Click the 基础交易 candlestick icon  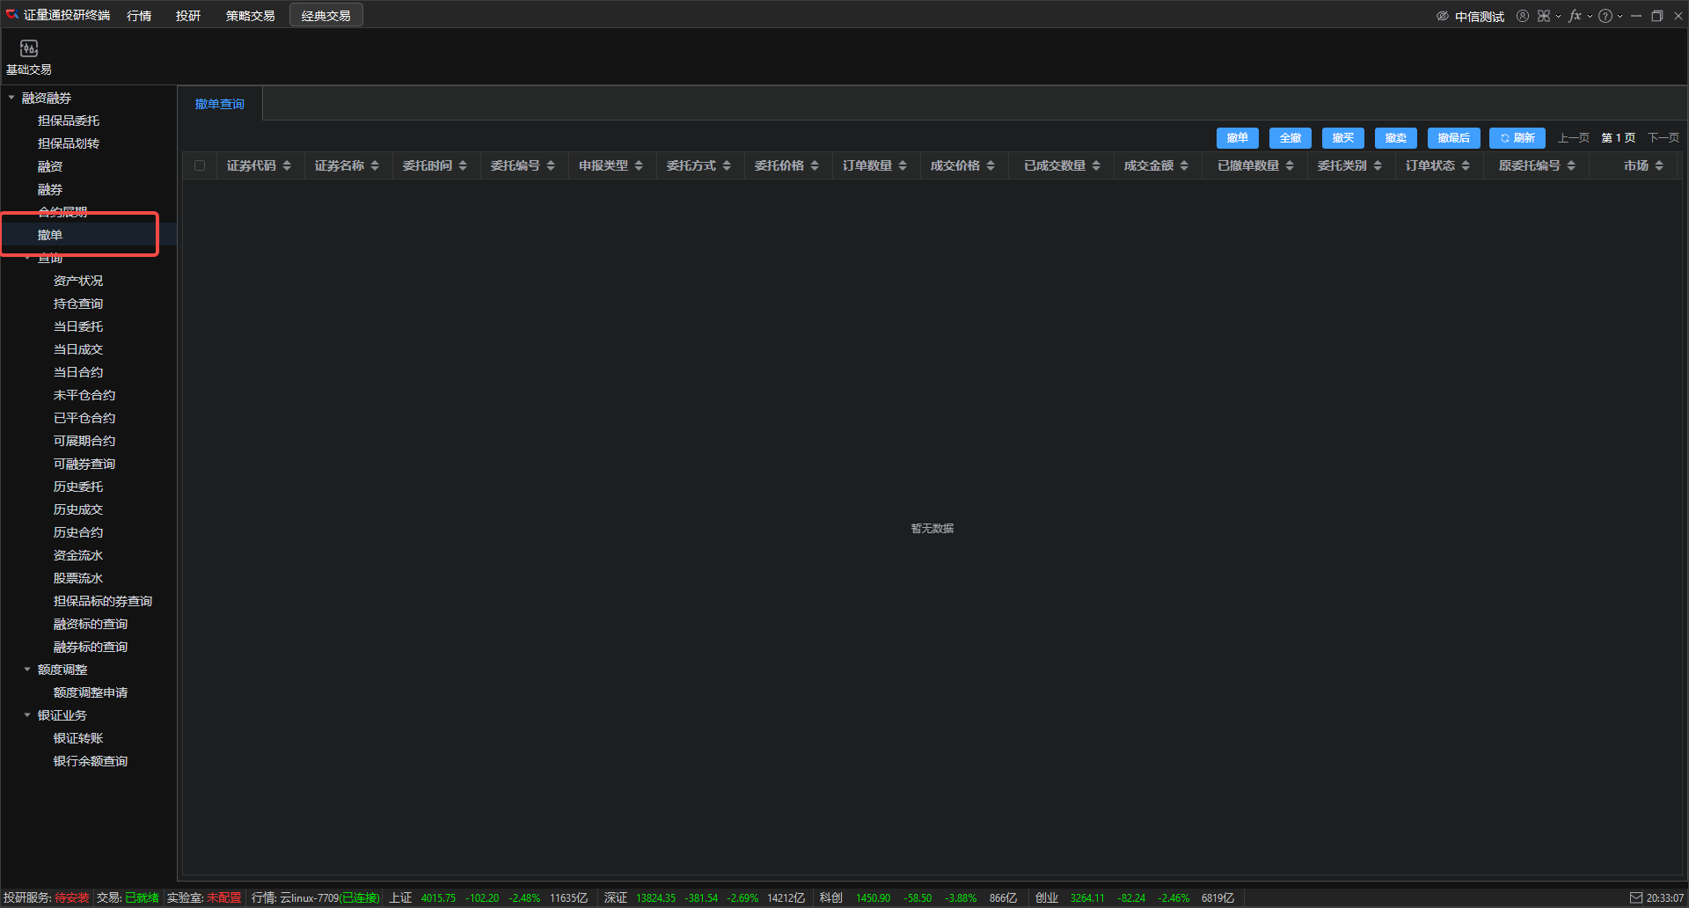tap(29, 48)
